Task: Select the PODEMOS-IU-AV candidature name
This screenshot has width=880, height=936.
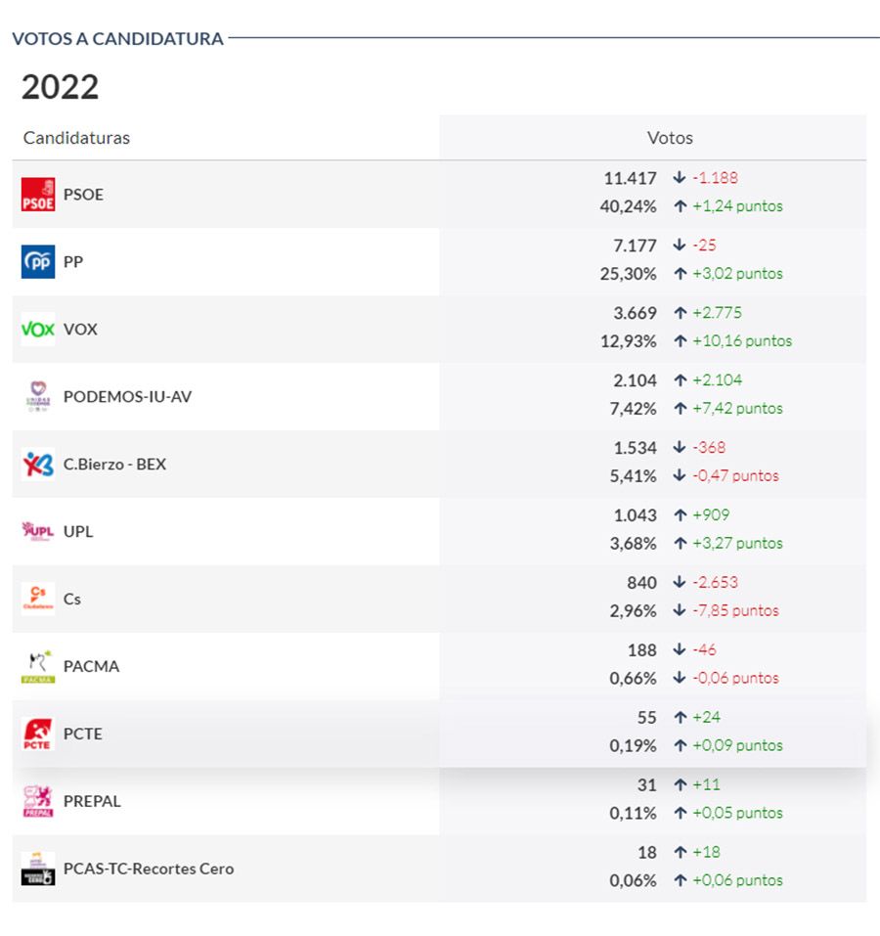Action: pyautogui.click(x=127, y=397)
